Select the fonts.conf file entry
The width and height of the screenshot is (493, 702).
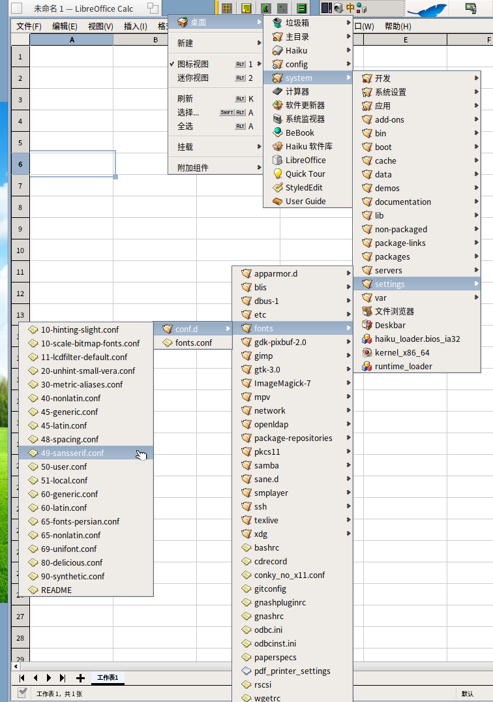click(193, 343)
